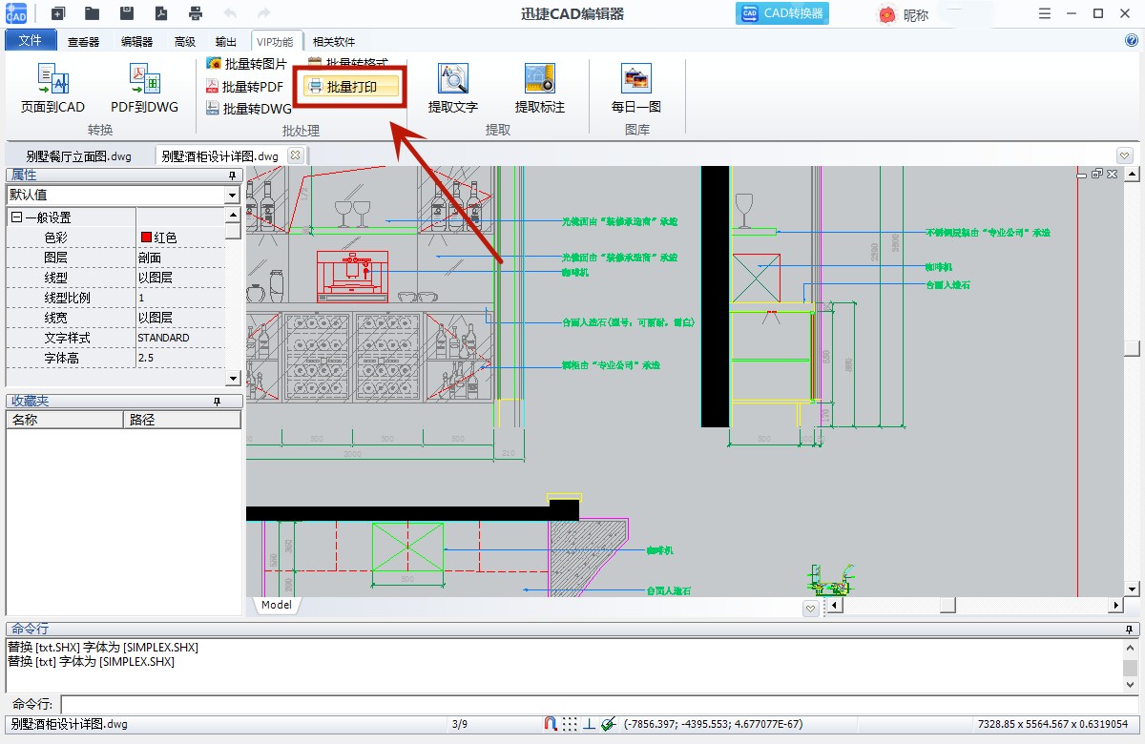This screenshot has height=744, width=1145.
Task: Open the 默认值 dropdown in properties panel
Action: (x=232, y=196)
